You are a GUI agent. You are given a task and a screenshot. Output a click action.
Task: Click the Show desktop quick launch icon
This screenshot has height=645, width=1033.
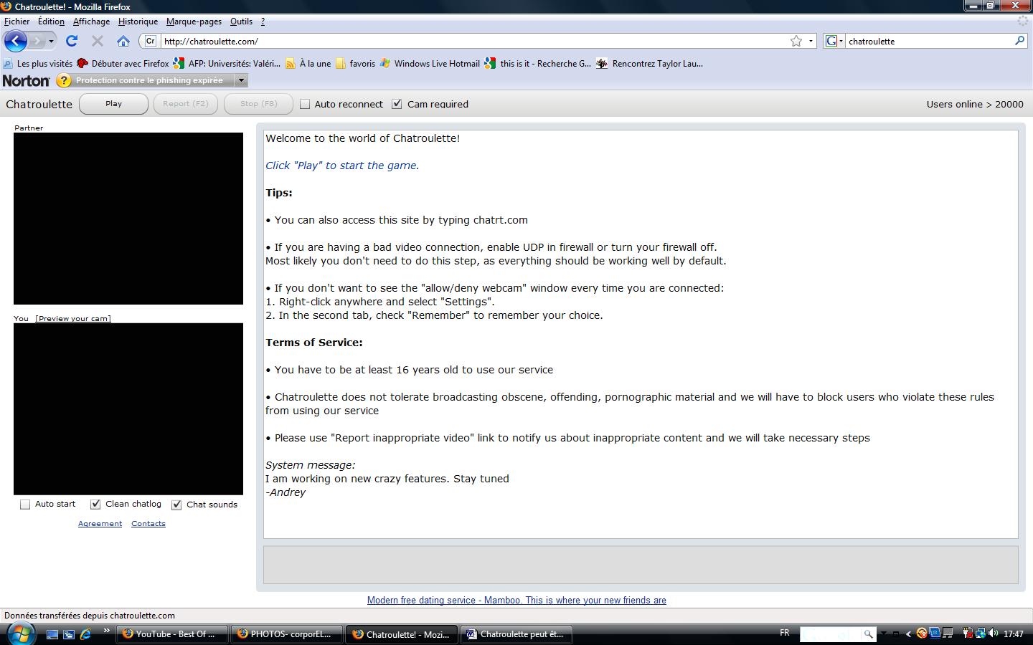coord(52,634)
